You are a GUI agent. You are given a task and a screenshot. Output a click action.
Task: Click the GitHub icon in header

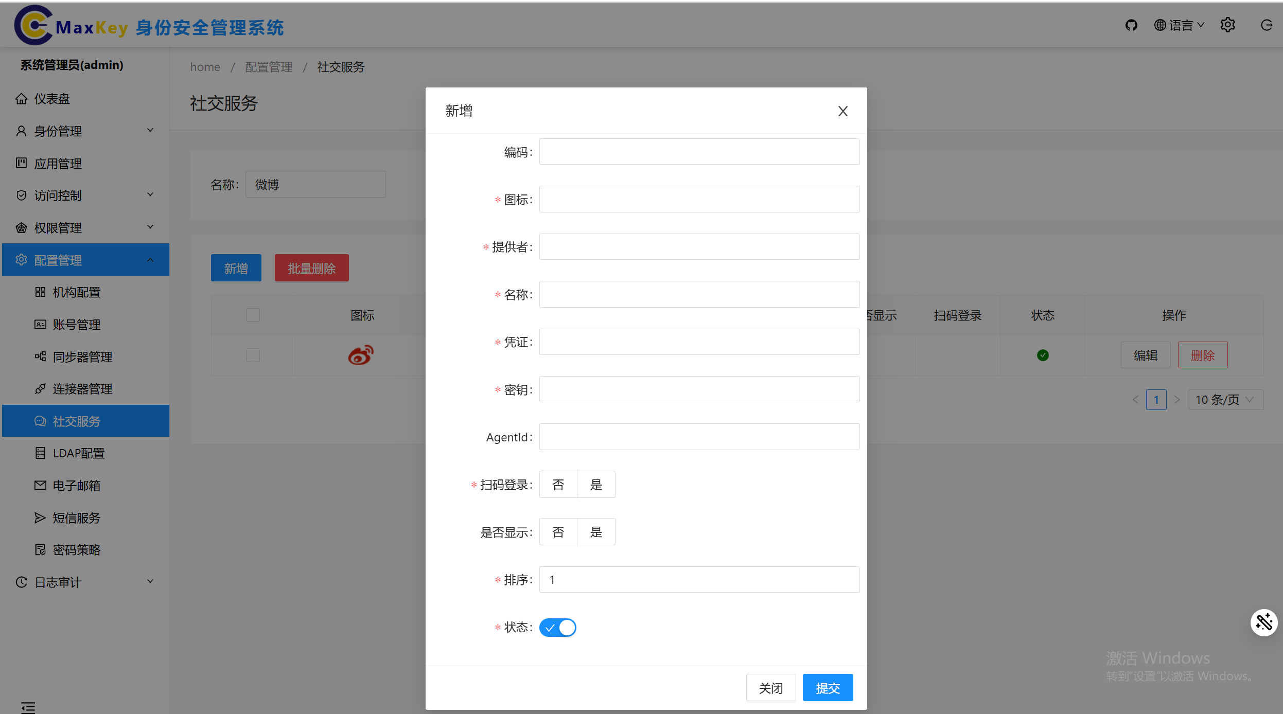[1131, 25]
